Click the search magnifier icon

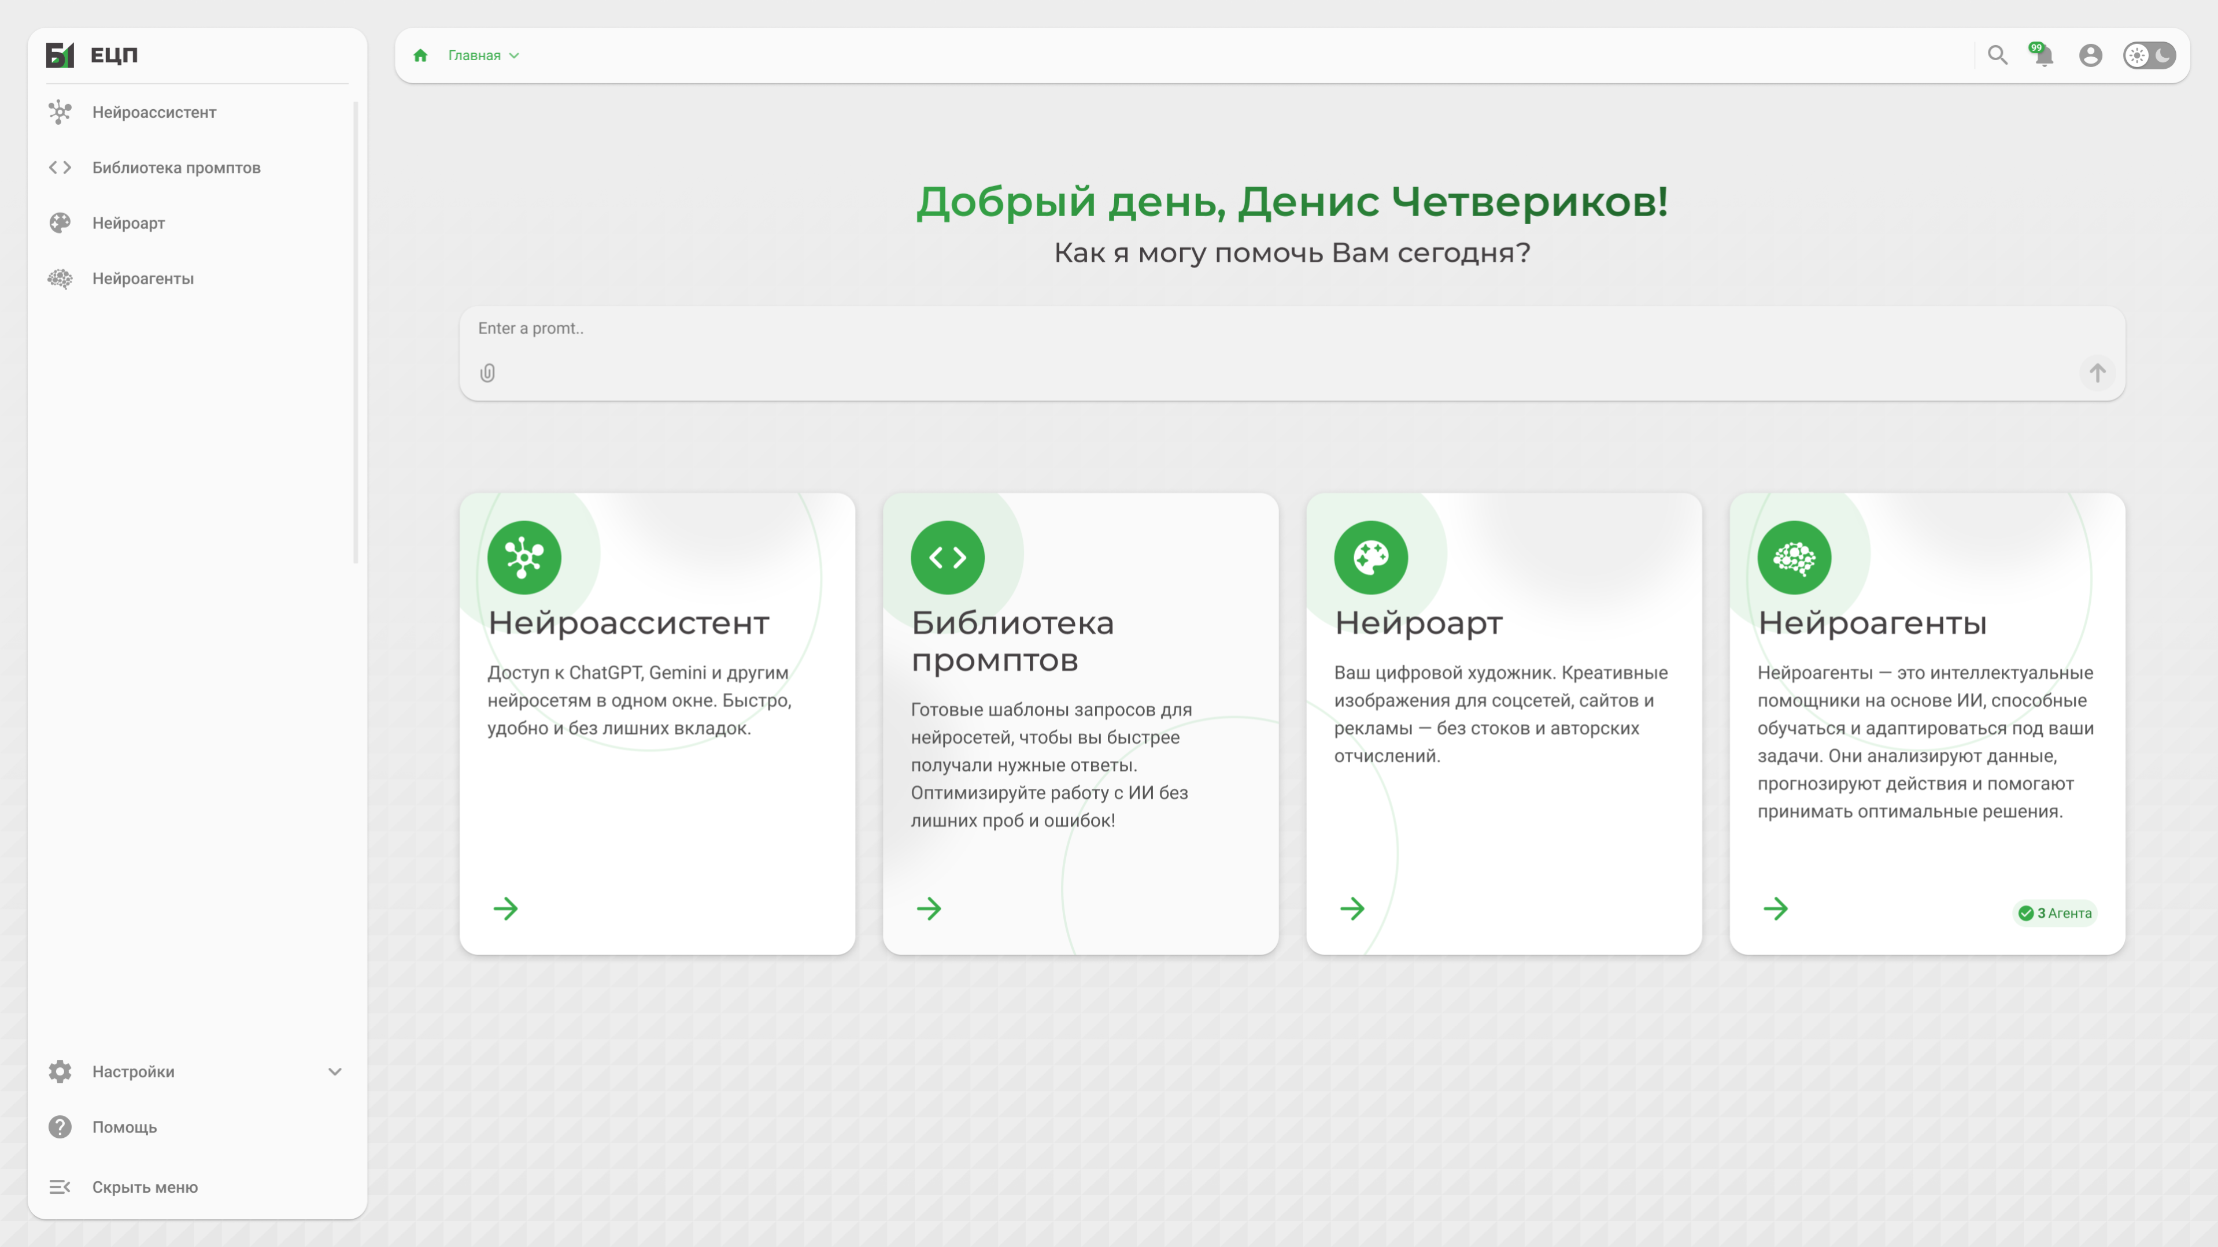1998,55
